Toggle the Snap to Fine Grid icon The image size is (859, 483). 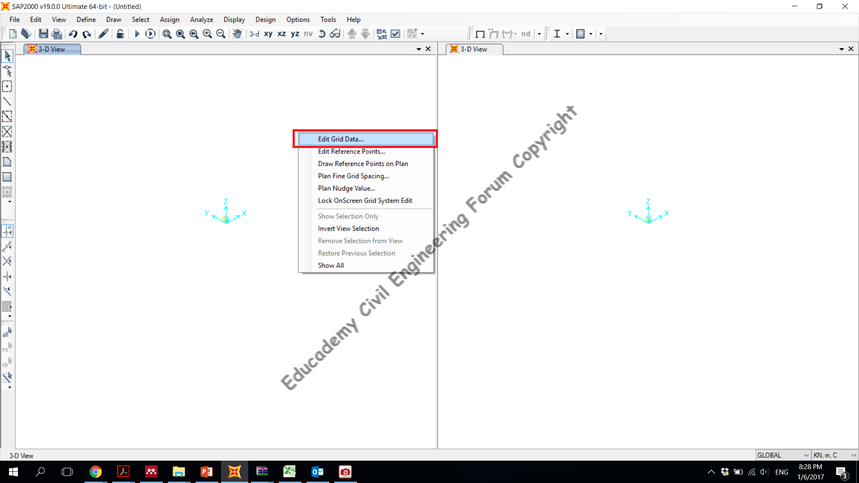tap(7, 306)
